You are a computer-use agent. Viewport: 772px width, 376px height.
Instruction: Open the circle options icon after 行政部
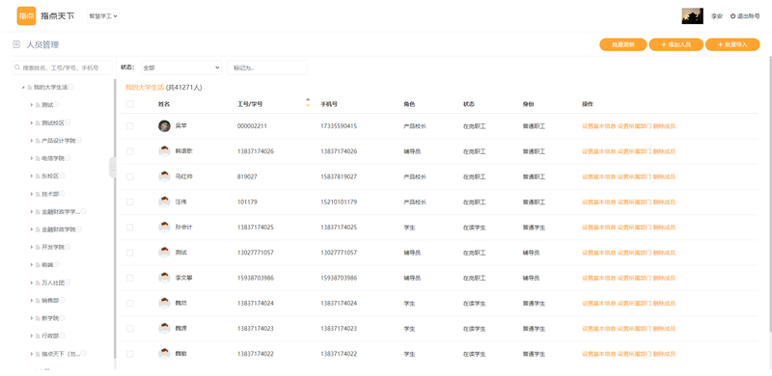[62, 336]
